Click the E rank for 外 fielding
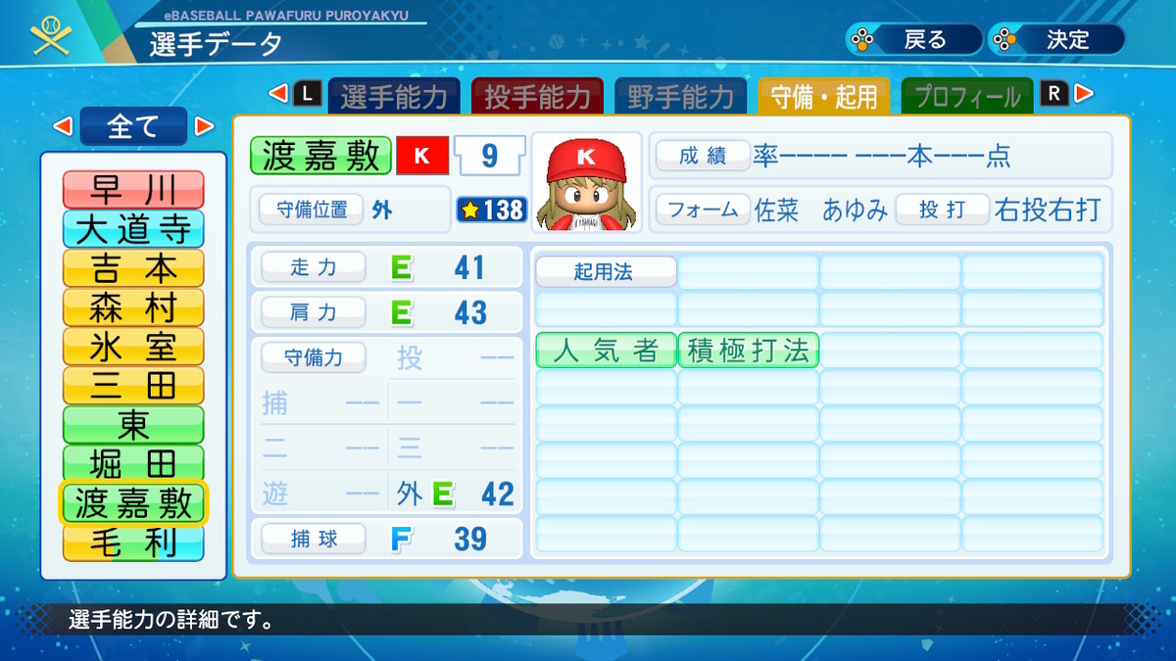The height and width of the screenshot is (661, 1176). (443, 495)
